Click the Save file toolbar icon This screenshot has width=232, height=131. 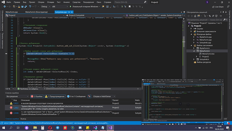[x=22, y=7]
